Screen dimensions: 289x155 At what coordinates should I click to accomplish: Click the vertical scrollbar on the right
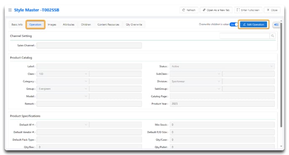point(281,75)
